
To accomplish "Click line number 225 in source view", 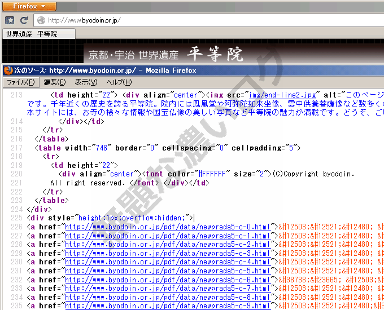I will click(16, 218).
